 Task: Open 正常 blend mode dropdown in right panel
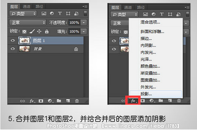coord(120,23)
